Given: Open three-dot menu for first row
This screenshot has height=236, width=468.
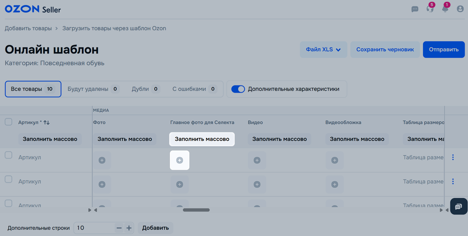Looking at the screenshot, I should 453,157.
